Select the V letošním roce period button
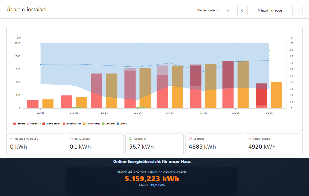The image size is (309, 196). (x=270, y=10)
